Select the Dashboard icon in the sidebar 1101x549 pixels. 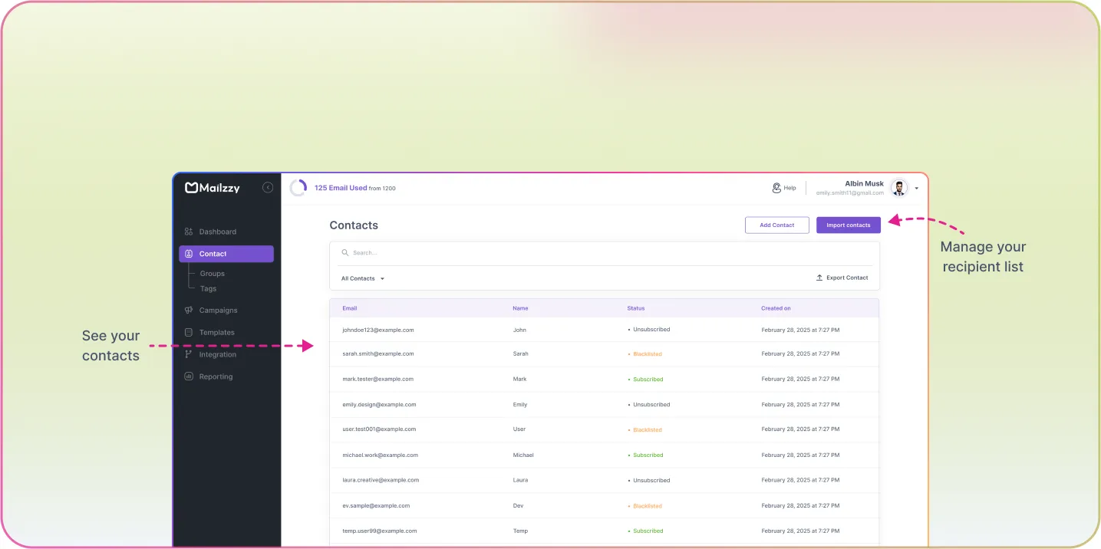click(x=189, y=231)
